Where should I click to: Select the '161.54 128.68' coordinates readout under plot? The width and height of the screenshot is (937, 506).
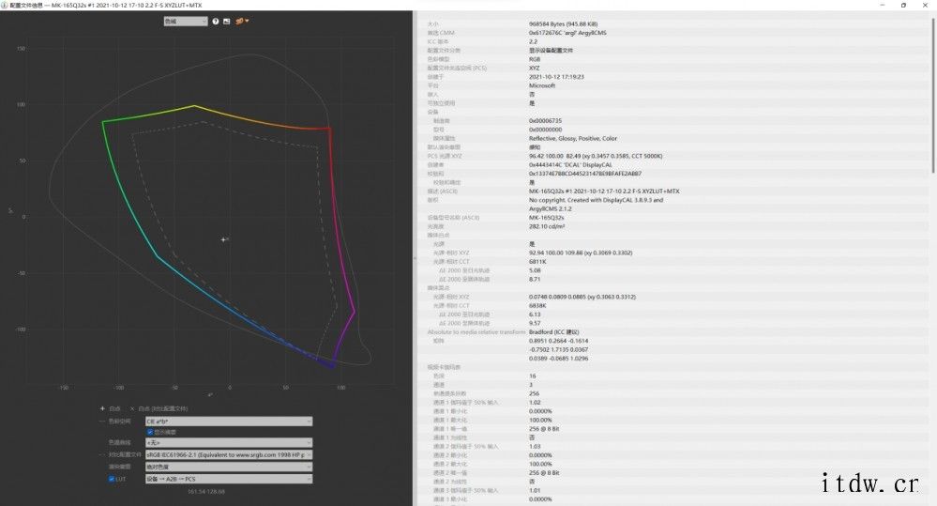pos(206,492)
